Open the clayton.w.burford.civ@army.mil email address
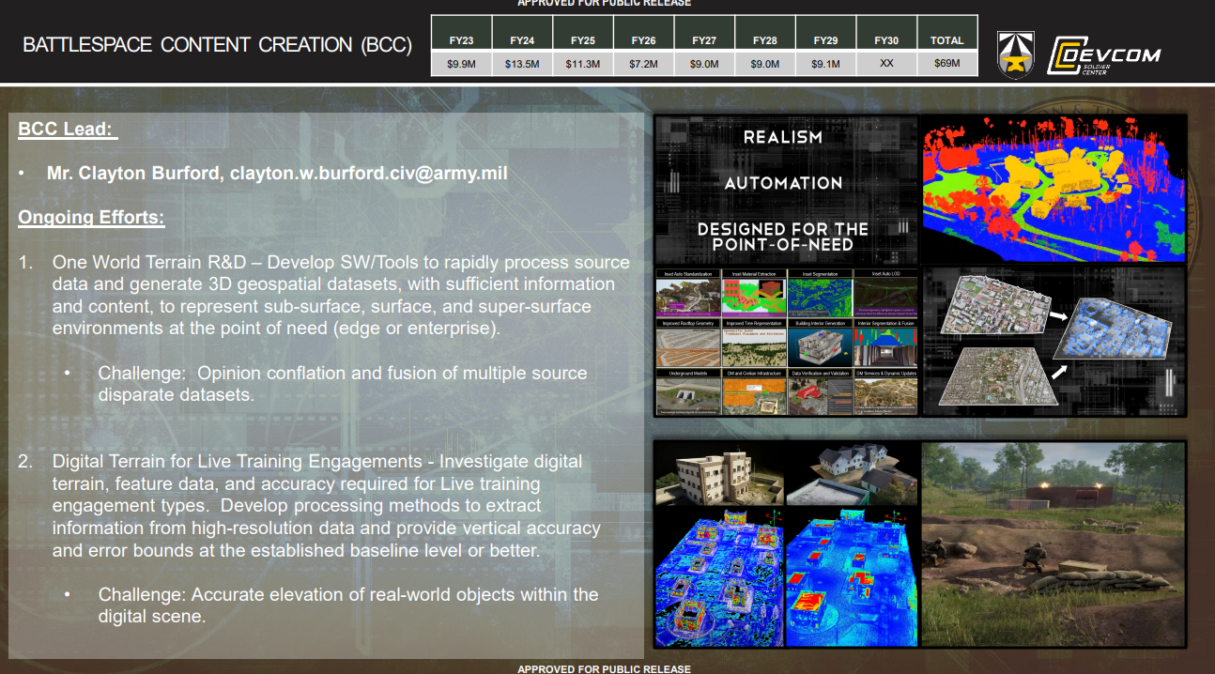 point(368,174)
